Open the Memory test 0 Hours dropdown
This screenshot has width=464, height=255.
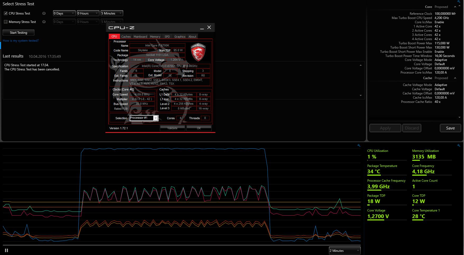pos(88,22)
